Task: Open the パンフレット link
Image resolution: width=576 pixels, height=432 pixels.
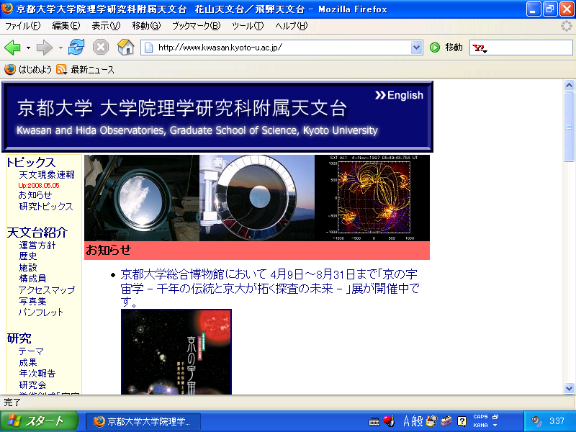Action: click(41, 312)
